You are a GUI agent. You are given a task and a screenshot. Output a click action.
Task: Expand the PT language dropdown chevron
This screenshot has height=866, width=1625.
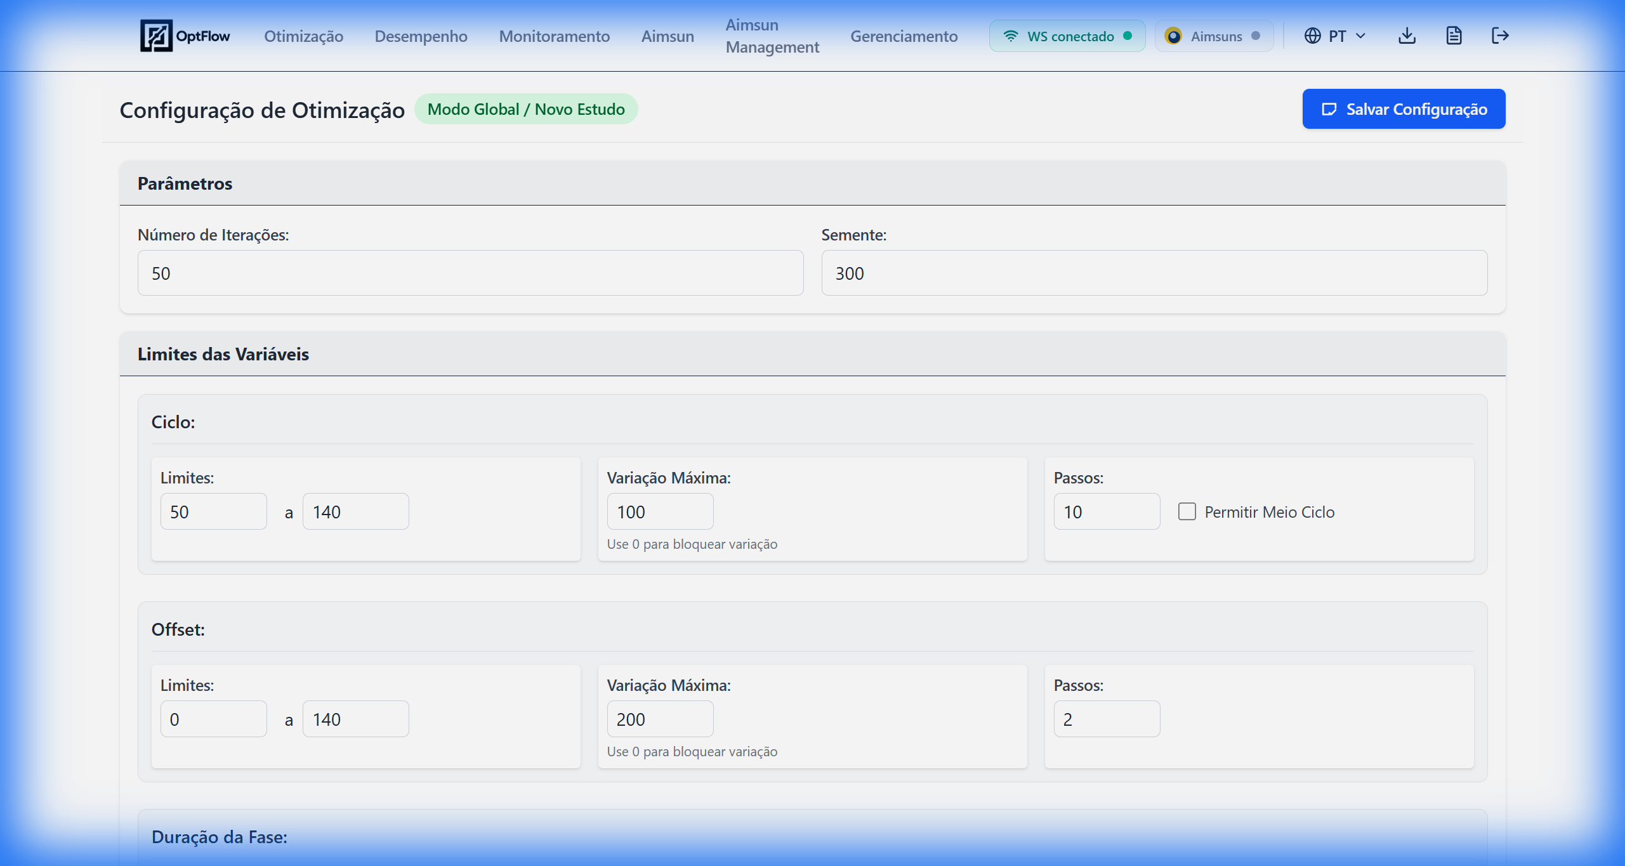(1360, 36)
